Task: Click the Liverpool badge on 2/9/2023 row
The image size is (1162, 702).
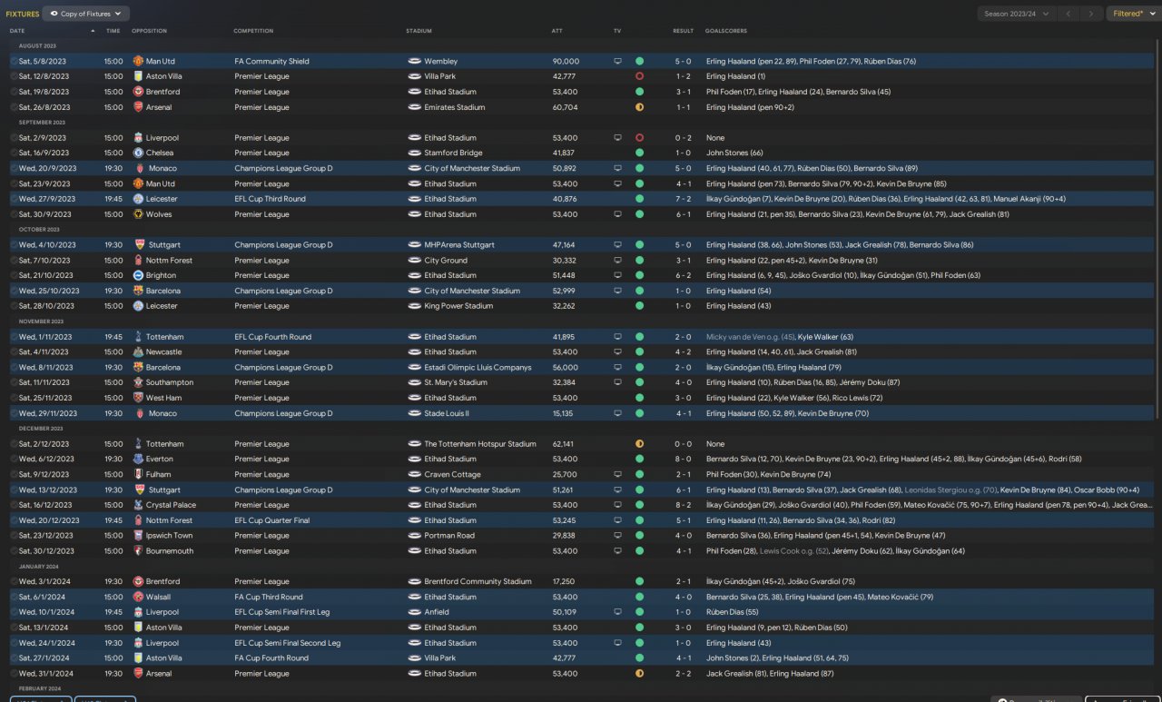Action: point(138,138)
